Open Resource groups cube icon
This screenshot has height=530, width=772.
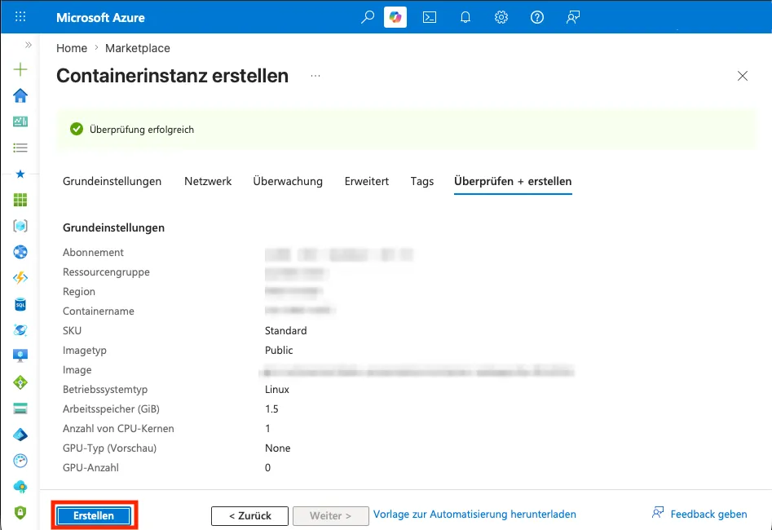pos(20,226)
